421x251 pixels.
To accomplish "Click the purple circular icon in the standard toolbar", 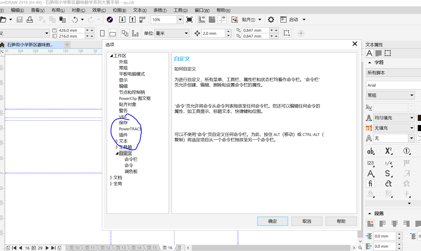I will click(110, 20).
